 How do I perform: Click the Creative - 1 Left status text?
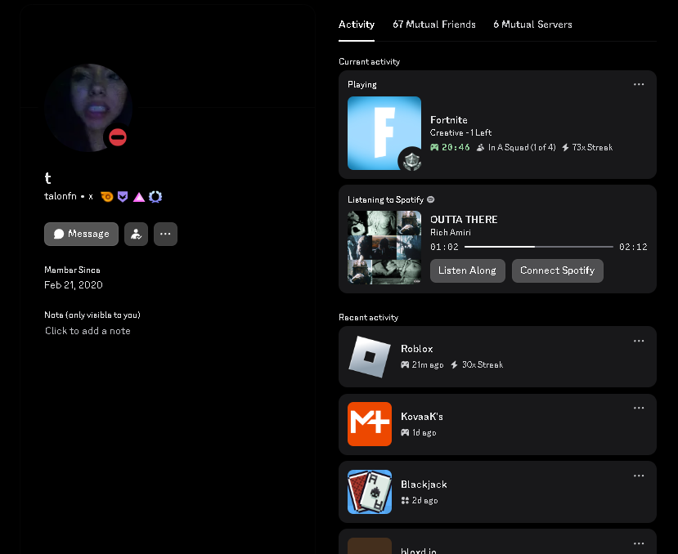coord(461,132)
